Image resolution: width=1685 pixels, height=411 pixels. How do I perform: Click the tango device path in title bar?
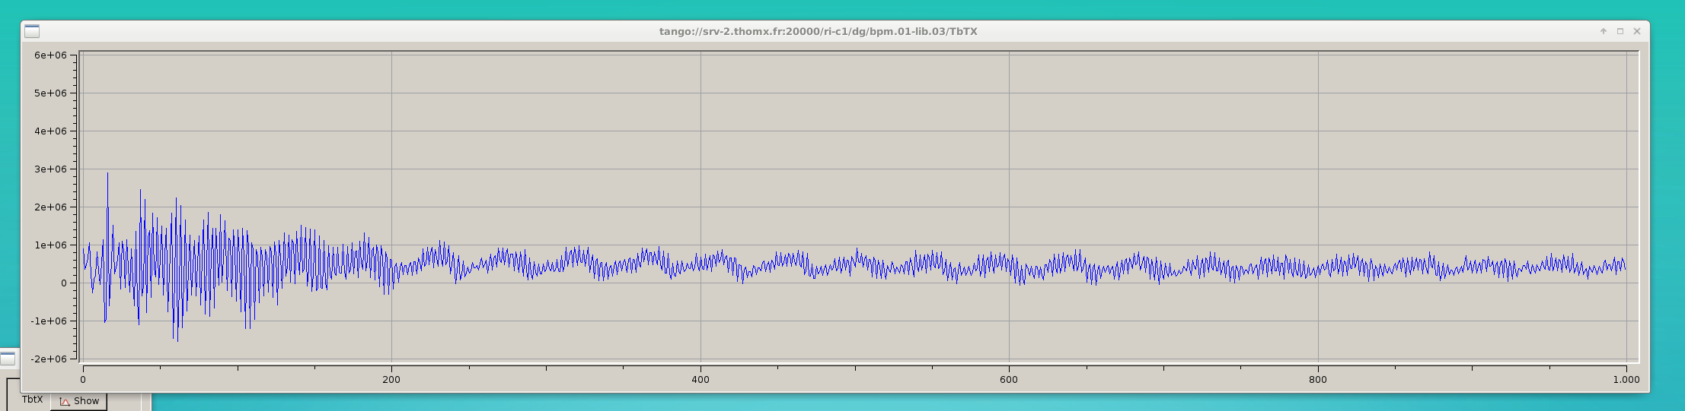818,32
